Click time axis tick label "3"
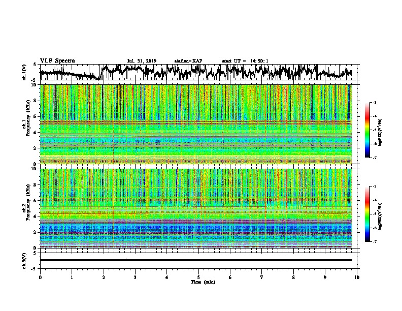Image resolution: width=402 pixels, height=311 pixels. tap(135, 277)
